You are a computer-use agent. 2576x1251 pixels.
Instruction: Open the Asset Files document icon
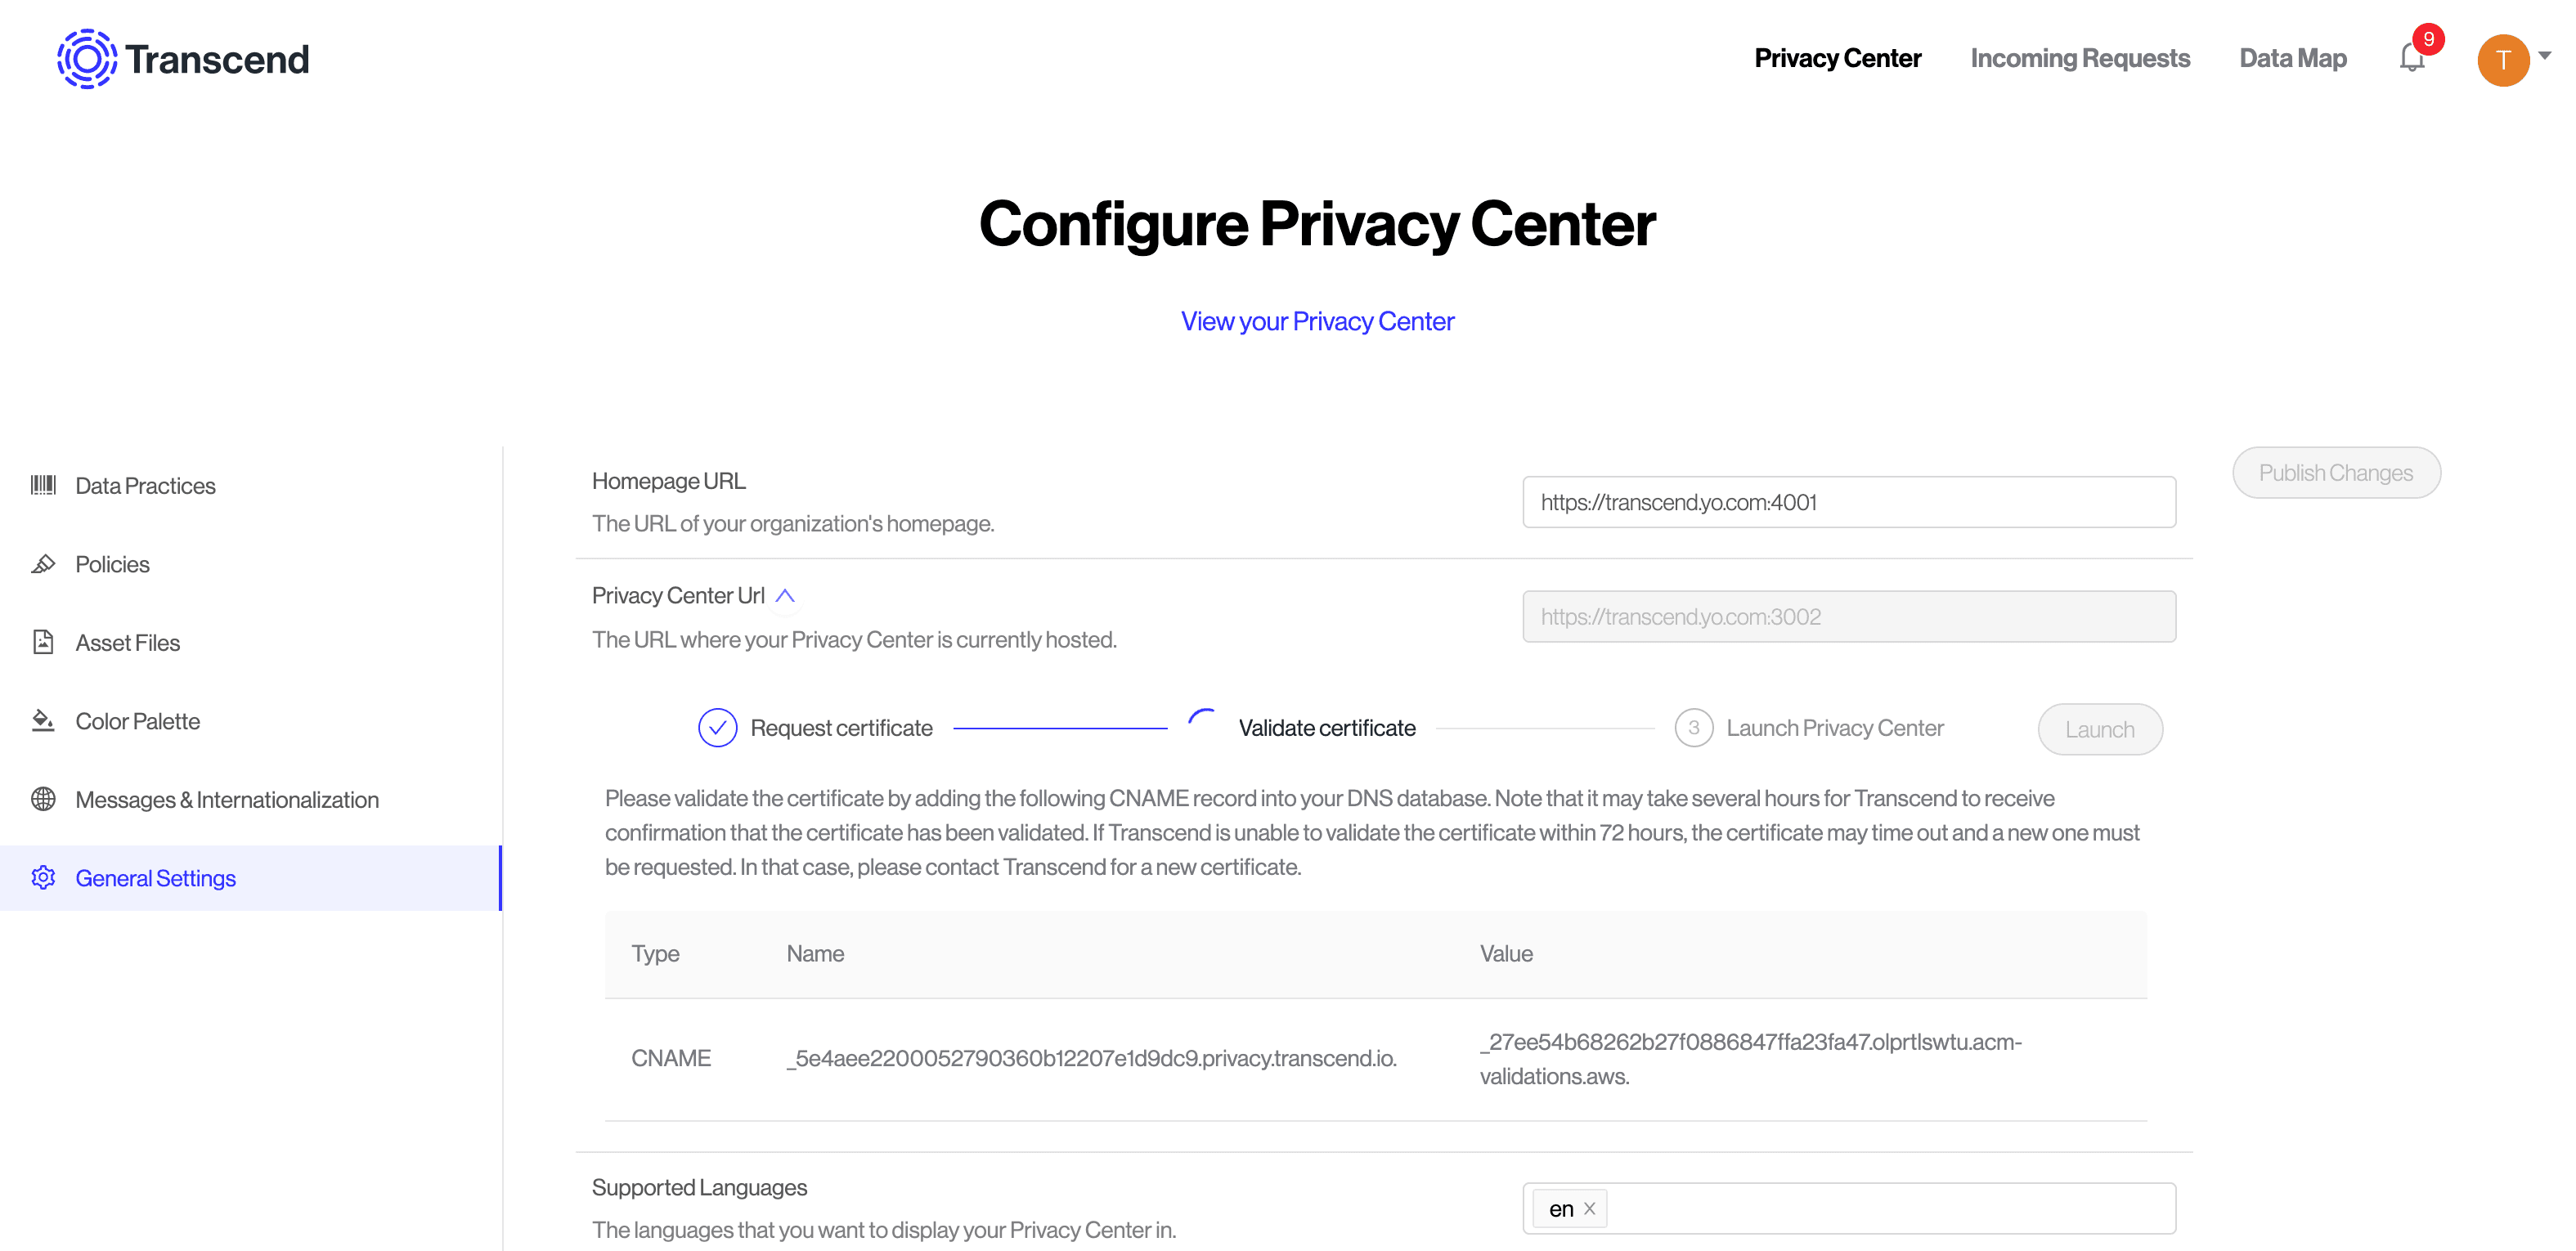[x=44, y=642]
